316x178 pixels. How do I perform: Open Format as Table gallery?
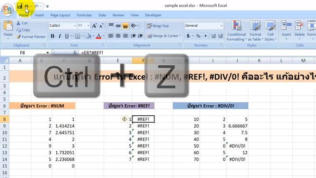[x=255, y=31]
